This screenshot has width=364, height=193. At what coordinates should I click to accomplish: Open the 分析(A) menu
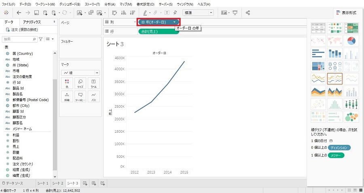(x=109, y=4)
